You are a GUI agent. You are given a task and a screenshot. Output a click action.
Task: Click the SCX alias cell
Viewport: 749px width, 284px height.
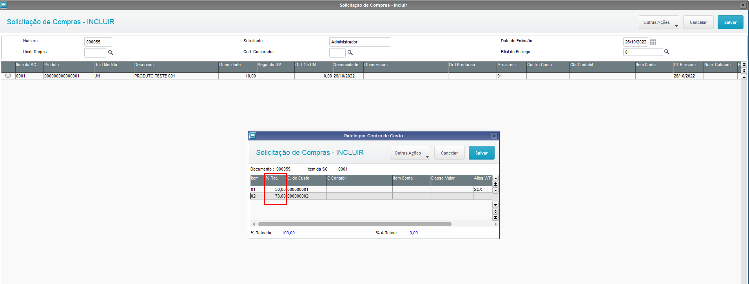(x=482, y=189)
